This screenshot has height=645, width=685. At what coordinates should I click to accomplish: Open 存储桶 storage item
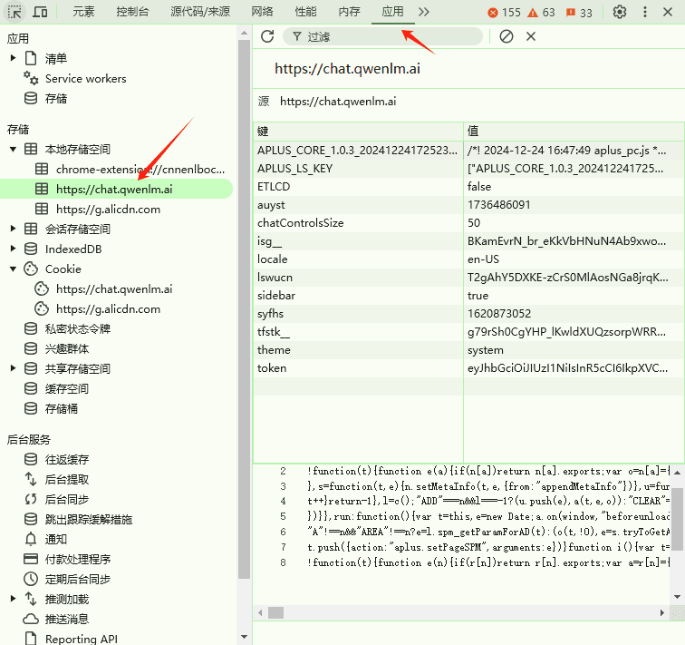(62, 409)
